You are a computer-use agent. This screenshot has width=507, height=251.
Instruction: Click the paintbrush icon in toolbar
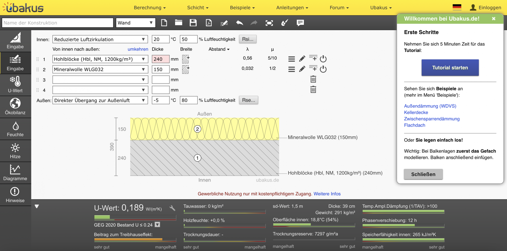285,23
